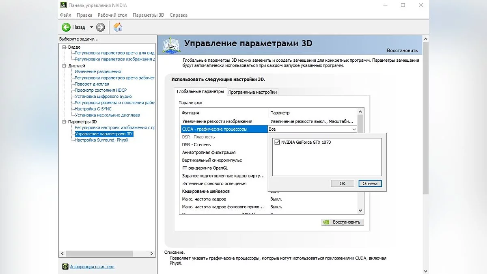Open the Параметры 3D menu in the menu bar
The image size is (487, 274).
click(148, 15)
